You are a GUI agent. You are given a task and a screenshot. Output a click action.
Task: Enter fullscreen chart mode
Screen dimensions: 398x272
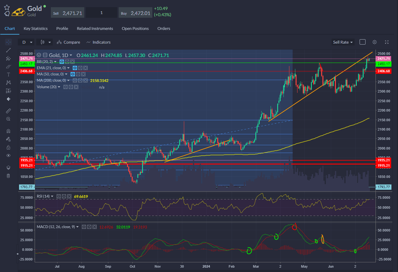point(387,42)
